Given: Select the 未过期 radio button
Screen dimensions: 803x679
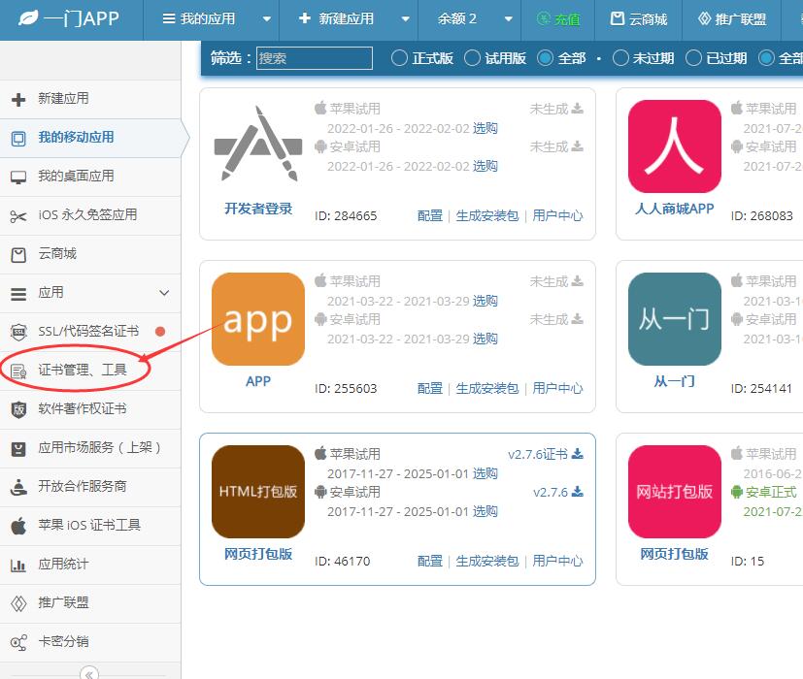Looking at the screenshot, I should point(620,58).
